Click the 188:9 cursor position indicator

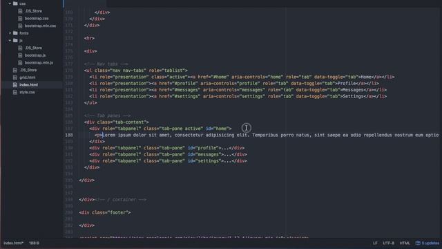(x=34, y=243)
